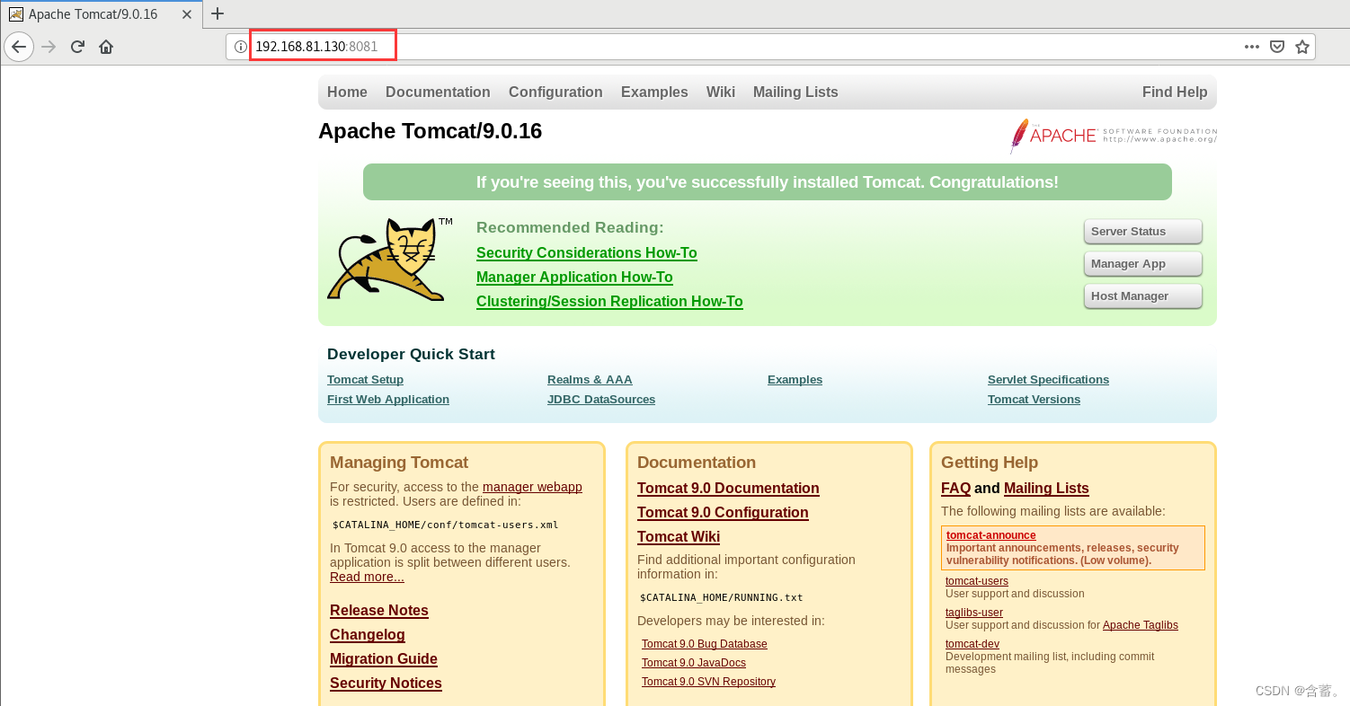
Task: Open Mailing Lists in navigation bar
Action: coord(795,92)
